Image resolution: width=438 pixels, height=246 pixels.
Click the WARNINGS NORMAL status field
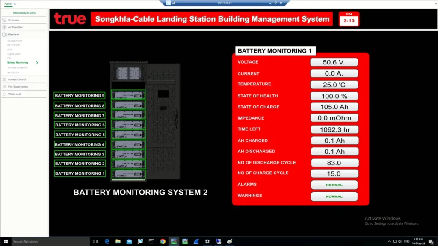pyautogui.click(x=334, y=196)
